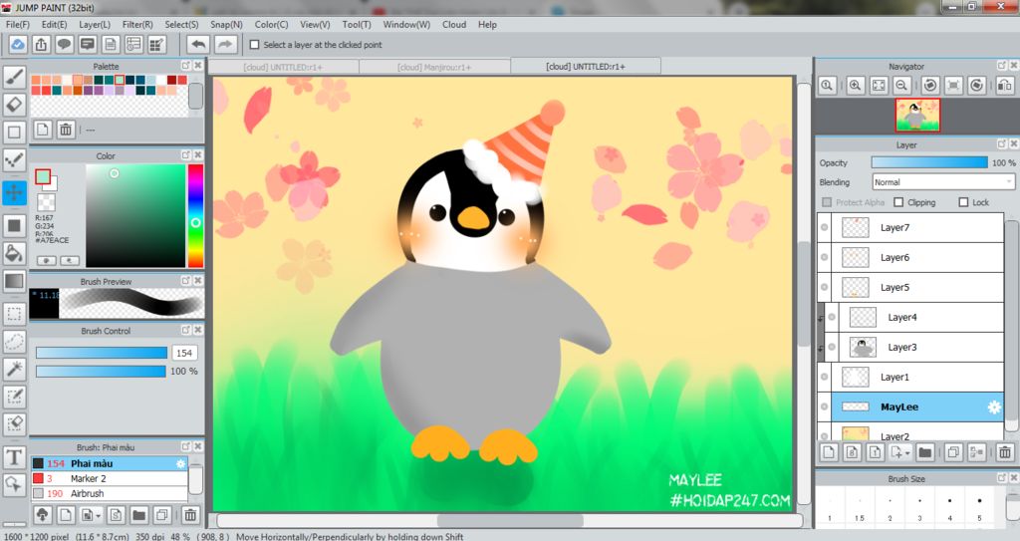This screenshot has height=541, width=1020.
Task: Flip canvas horizontally in Navigator
Action: click(x=1004, y=86)
